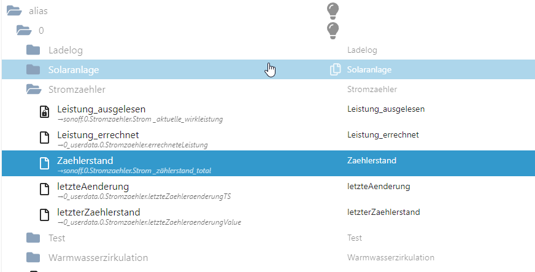This screenshot has height=272, width=535.
Task: Click the lightbulb icon in alias row
Action: (333, 11)
